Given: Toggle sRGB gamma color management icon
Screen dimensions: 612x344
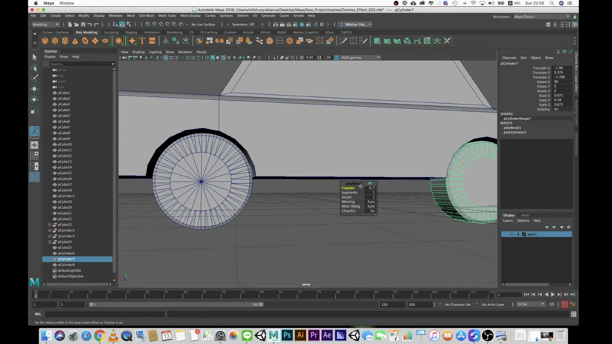Looking at the screenshot, I should click(337, 58).
